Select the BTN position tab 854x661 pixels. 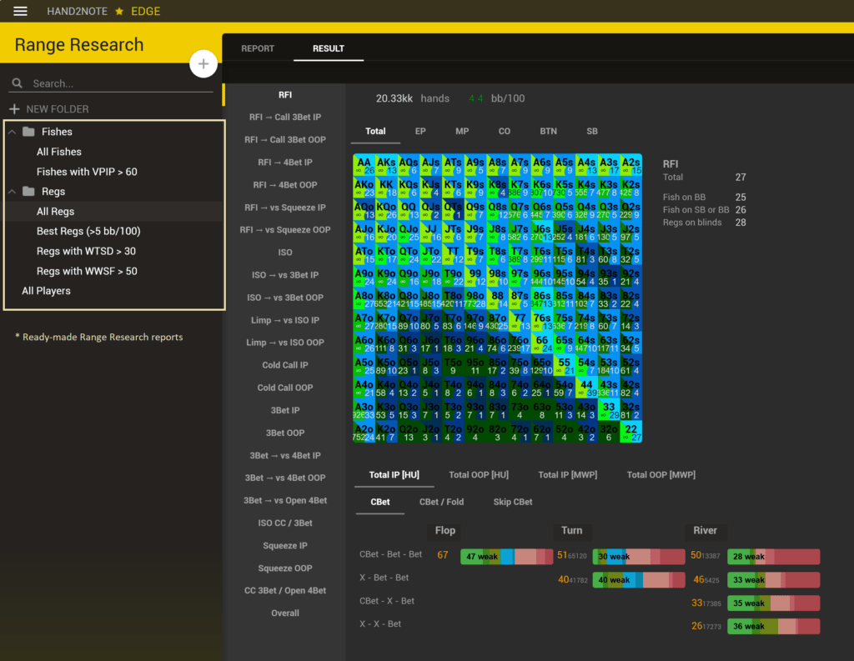coord(548,131)
